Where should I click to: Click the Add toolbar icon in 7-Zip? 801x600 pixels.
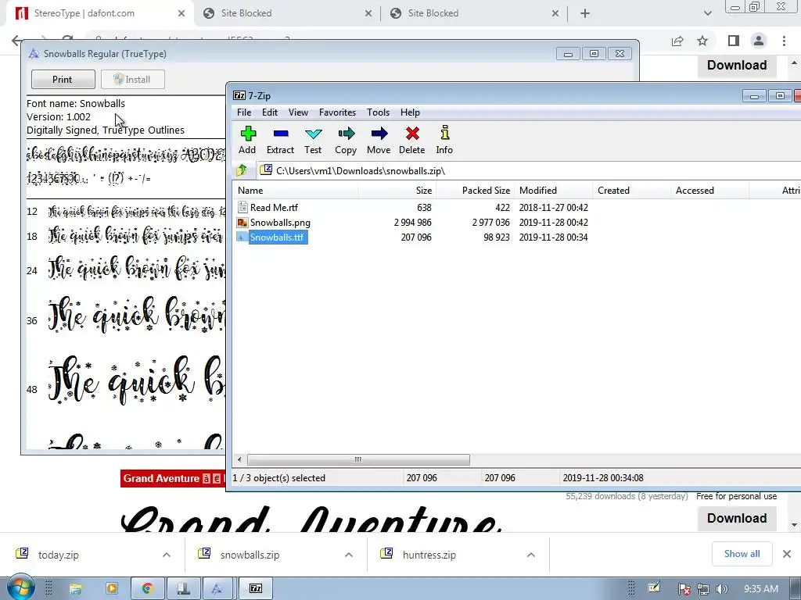point(247,140)
